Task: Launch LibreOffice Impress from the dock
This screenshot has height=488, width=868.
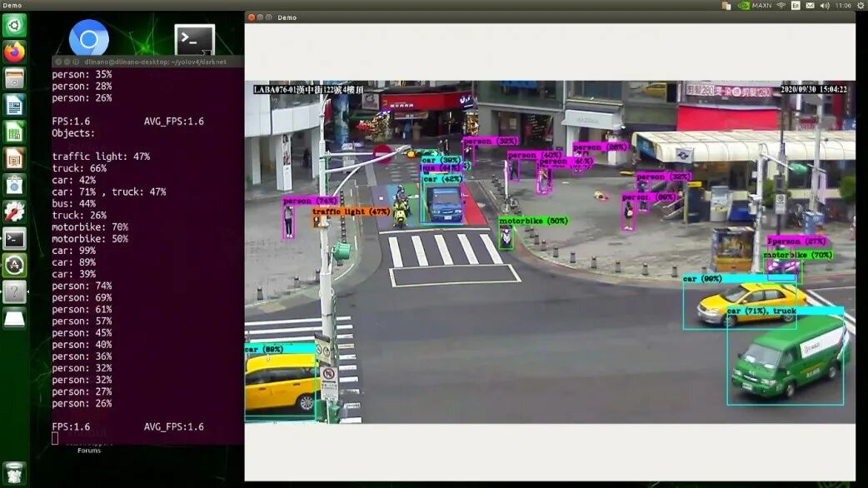Action: point(14,159)
